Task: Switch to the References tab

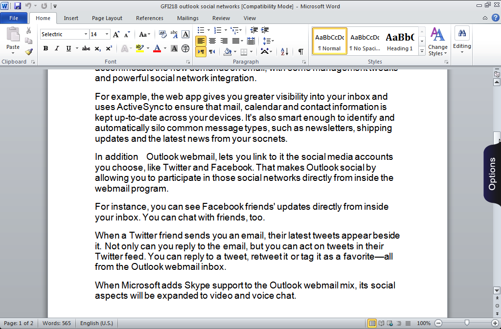Action: pyautogui.click(x=150, y=18)
